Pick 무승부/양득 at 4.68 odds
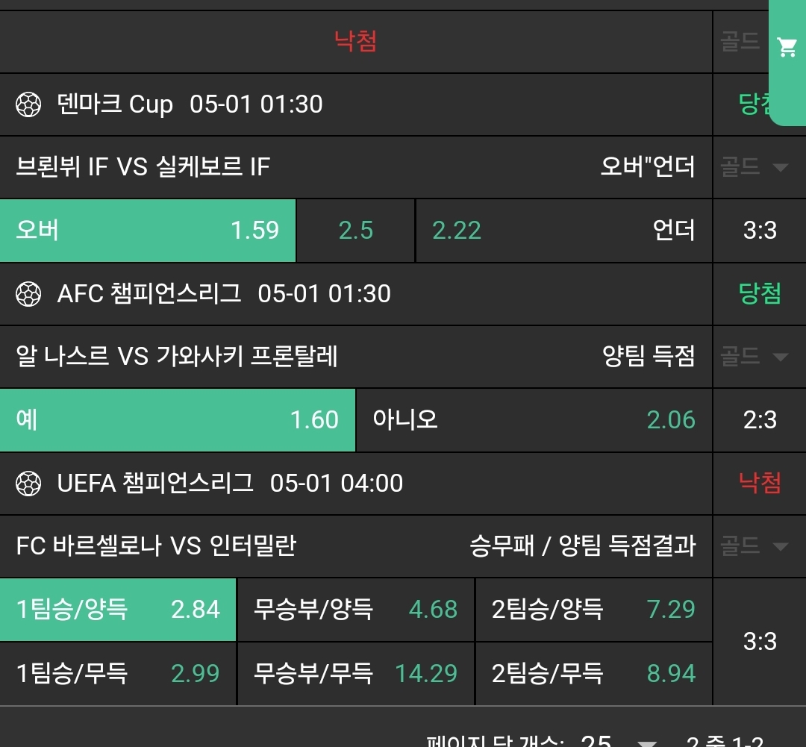The height and width of the screenshot is (747, 806). point(355,610)
